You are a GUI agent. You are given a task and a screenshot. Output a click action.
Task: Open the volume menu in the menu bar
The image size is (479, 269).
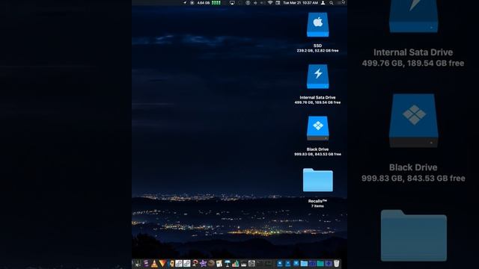point(262,3)
